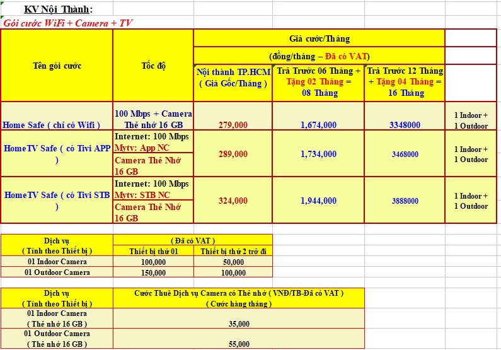Click the 3348000 price cell
This screenshot has width=501, height=350.
405,115
